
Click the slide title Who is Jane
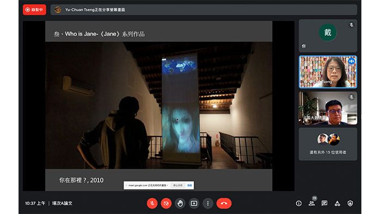click(99, 34)
